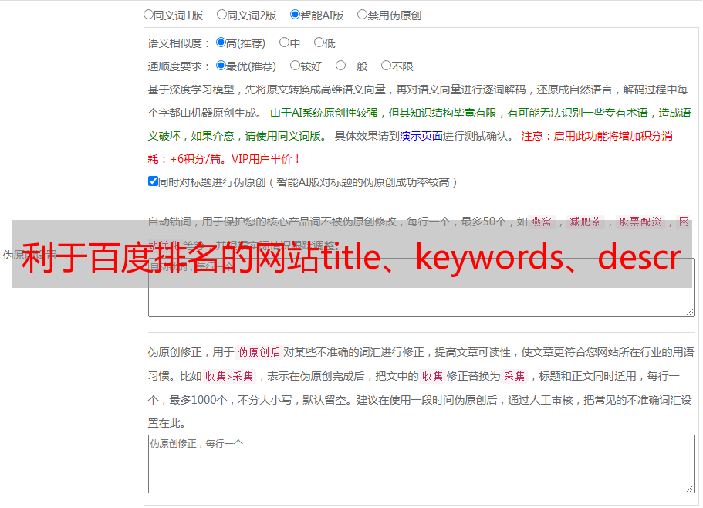Click resize handle of 自动锁词 textarea
Viewport: 703px width, 508px height.
click(x=690, y=312)
